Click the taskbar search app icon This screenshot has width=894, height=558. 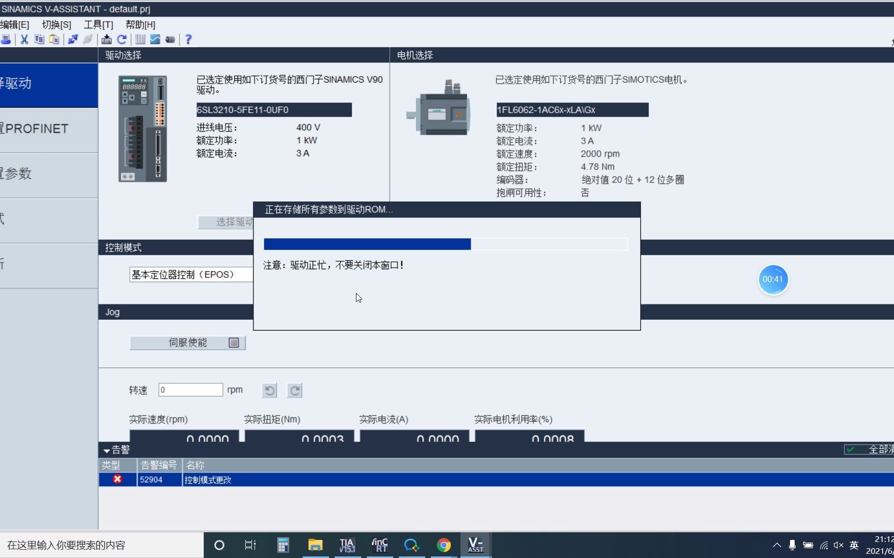(412, 545)
